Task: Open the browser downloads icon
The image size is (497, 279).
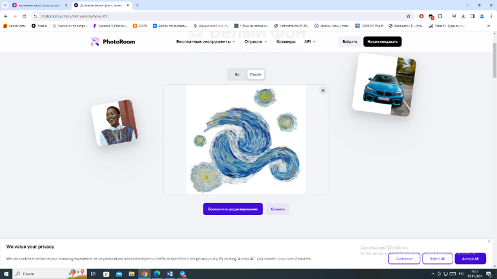Action: point(463,16)
